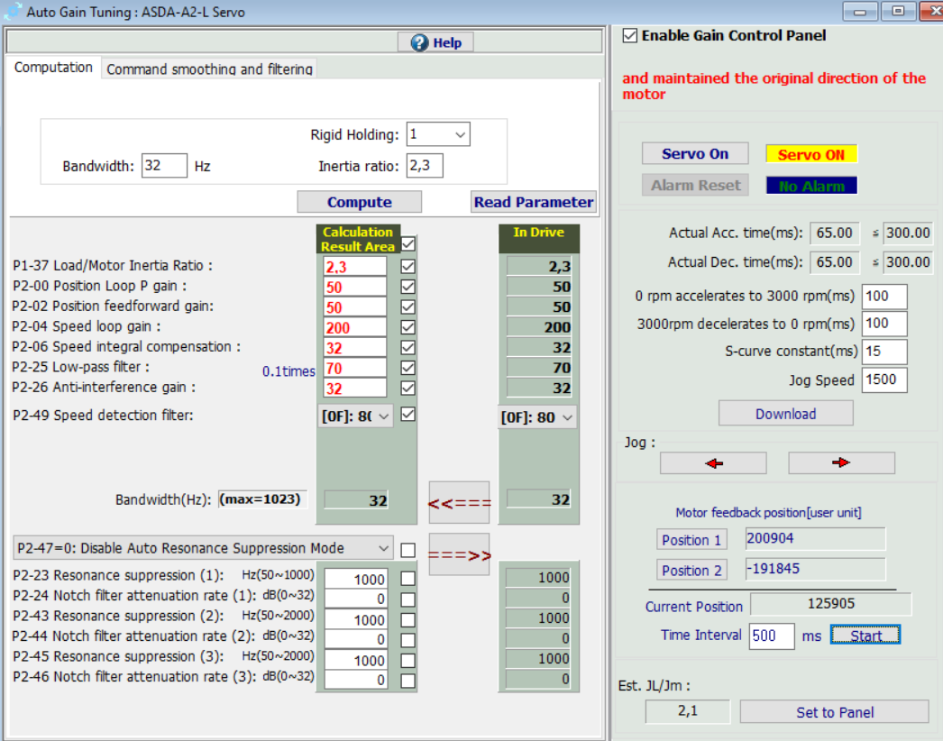This screenshot has width=943, height=741.
Task: Switch to Command smoothing and filtering tab
Action: pos(209,69)
